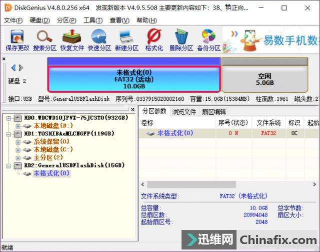Viewport: 320px width, 252px height.
Task: Select HD1:TOSHIBA (119GB) disk label
Action: click(x=69, y=134)
